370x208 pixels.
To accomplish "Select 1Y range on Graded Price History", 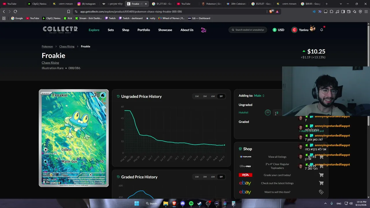I will (221, 177).
